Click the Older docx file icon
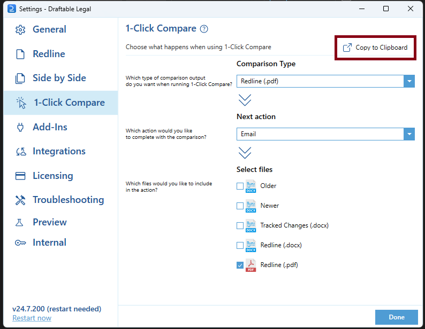 [x=251, y=186]
